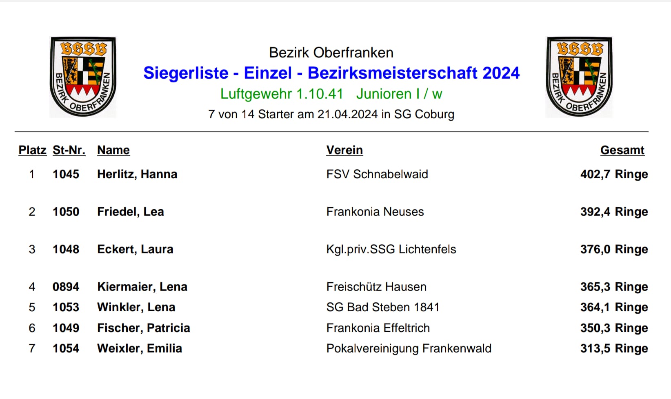Viewport: 671px width, 399px height.
Task: Click the Platz column header
Action: click(33, 150)
